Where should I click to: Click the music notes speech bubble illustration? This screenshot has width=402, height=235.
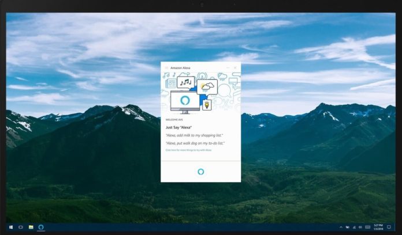(185, 82)
